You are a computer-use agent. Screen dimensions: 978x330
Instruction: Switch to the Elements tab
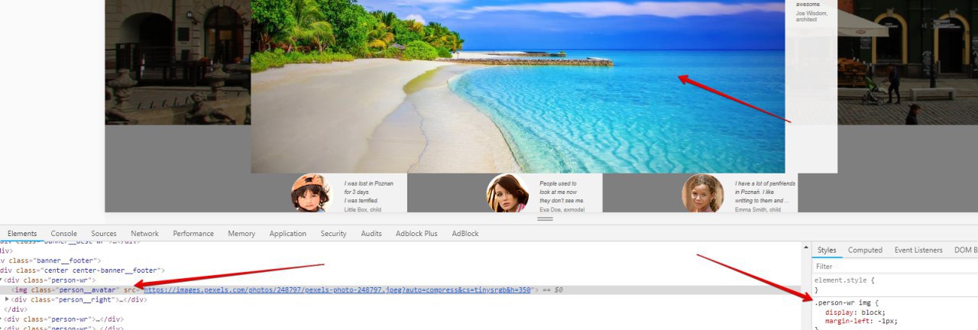pos(22,234)
